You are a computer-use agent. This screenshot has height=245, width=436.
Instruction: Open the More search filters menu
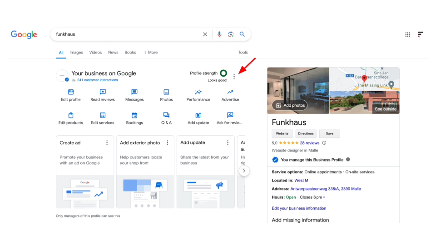(151, 53)
